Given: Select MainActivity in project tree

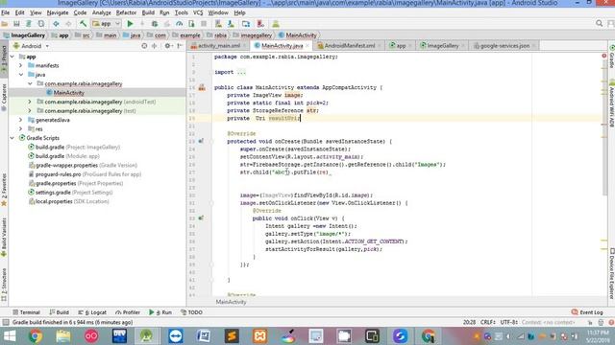Looking at the screenshot, I should pos(68,93).
